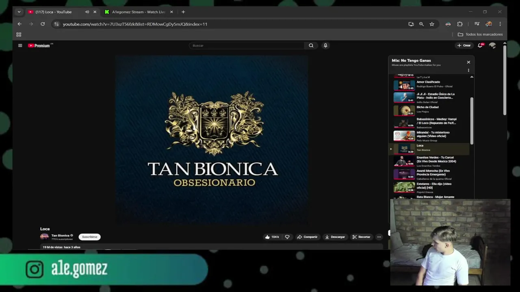Click the Crear button

point(464,45)
